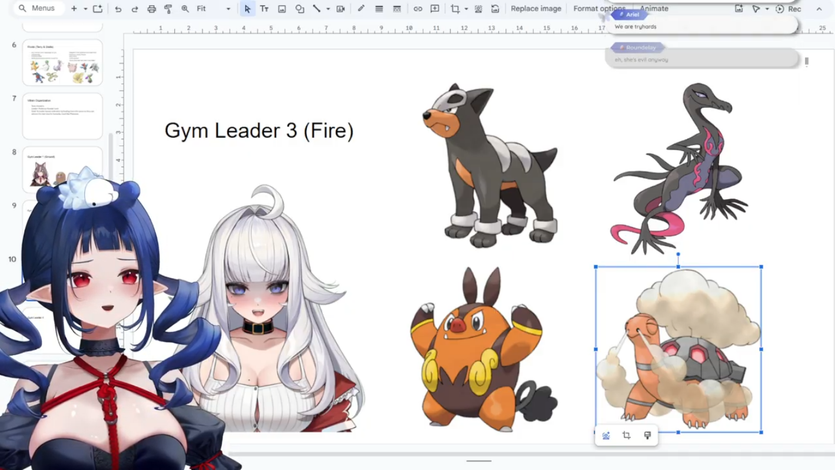Expand the line type dropdown arrow
The width and height of the screenshot is (835, 470).
[x=328, y=9]
